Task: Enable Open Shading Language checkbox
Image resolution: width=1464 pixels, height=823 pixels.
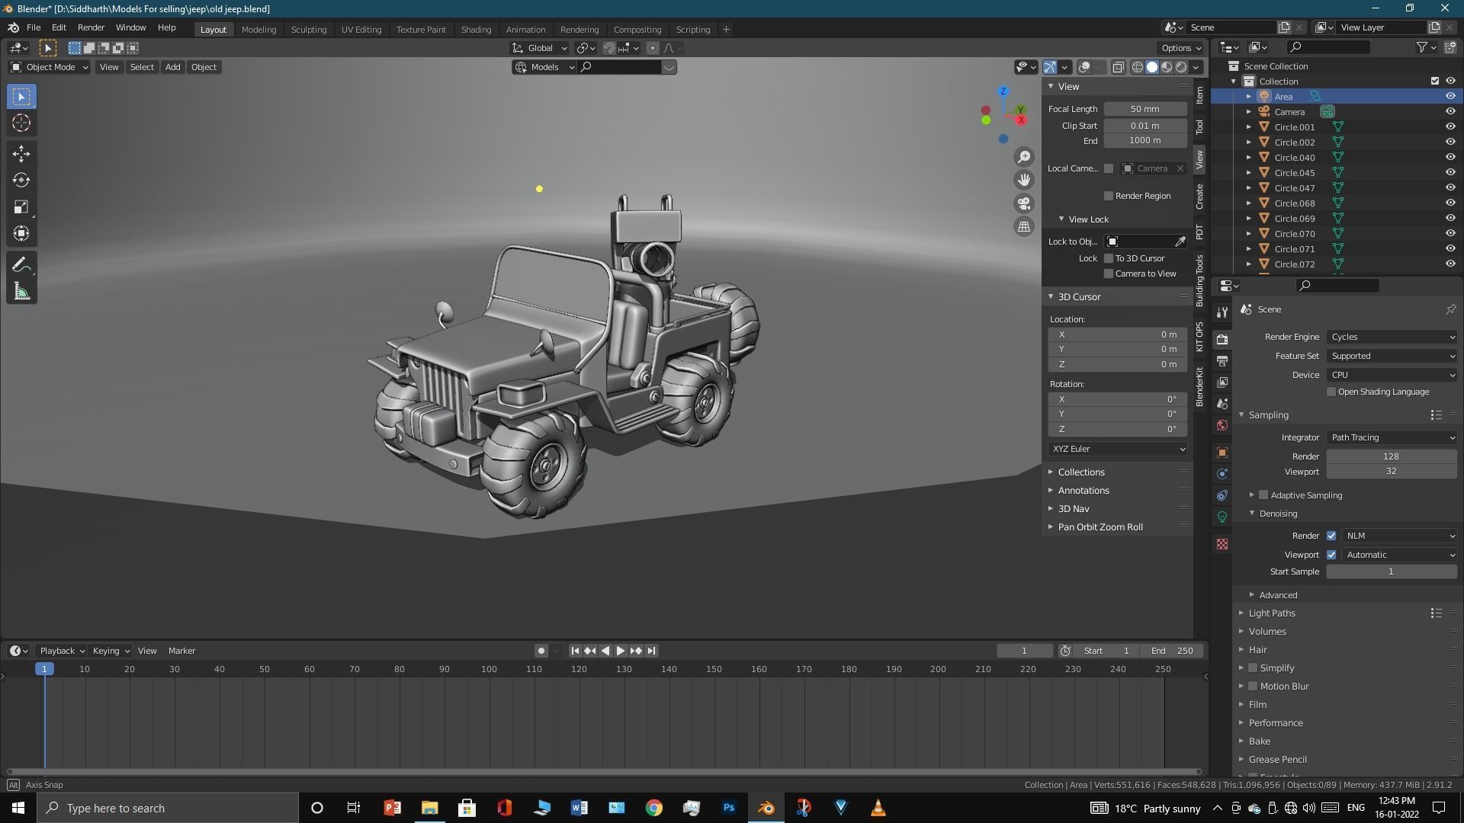Action: click(1331, 392)
